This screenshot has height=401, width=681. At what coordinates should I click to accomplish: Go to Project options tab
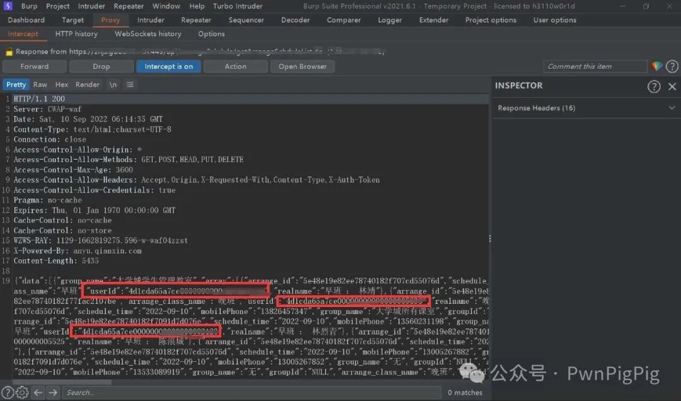tap(491, 20)
